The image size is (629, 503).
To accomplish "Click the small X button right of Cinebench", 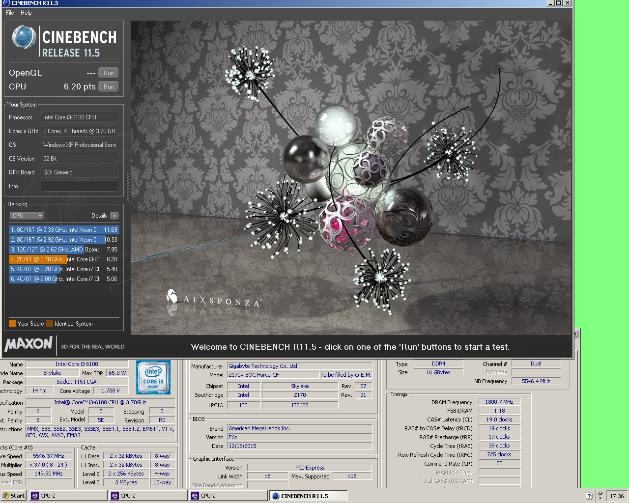I will pos(576,334).
